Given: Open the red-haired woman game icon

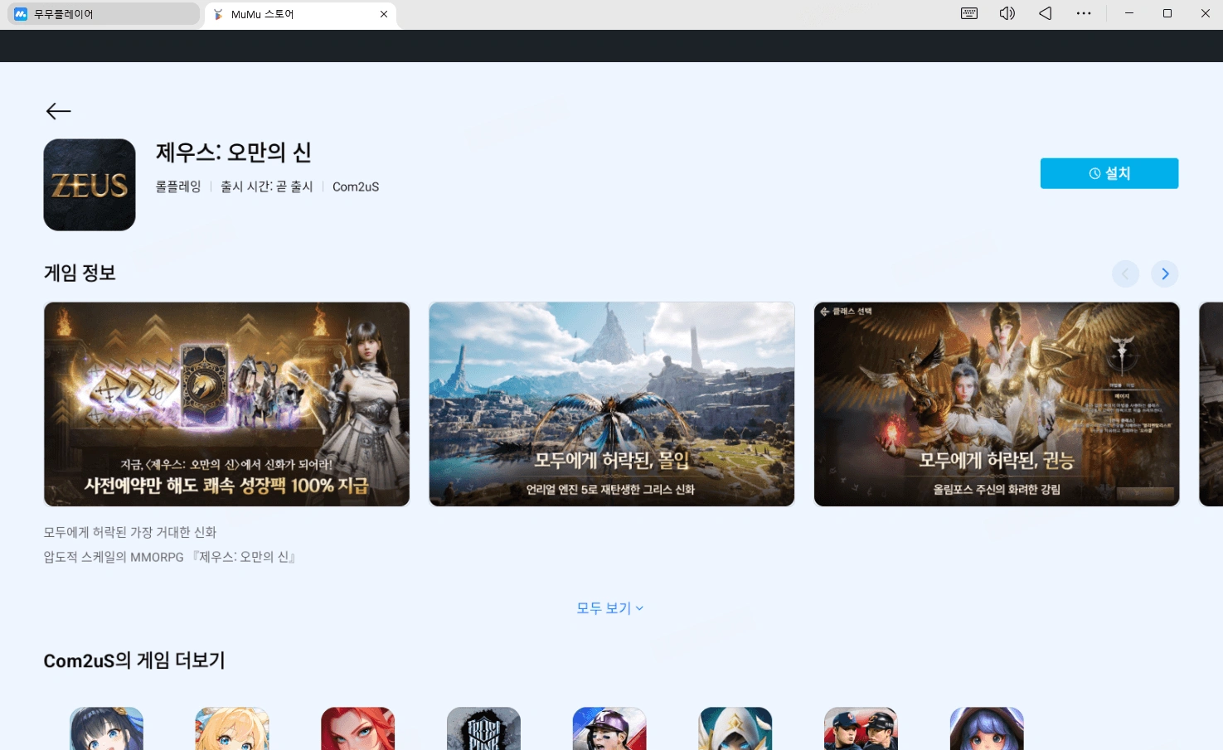Looking at the screenshot, I should pyautogui.click(x=358, y=728).
